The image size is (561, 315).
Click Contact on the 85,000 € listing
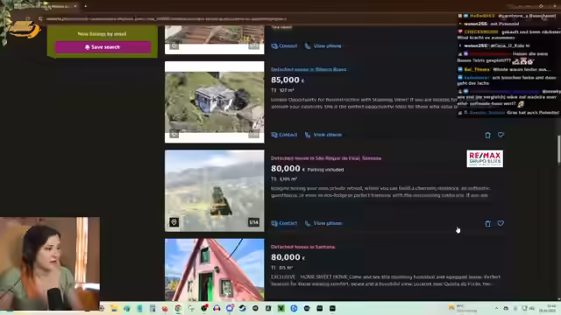click(x=284, y=135)
